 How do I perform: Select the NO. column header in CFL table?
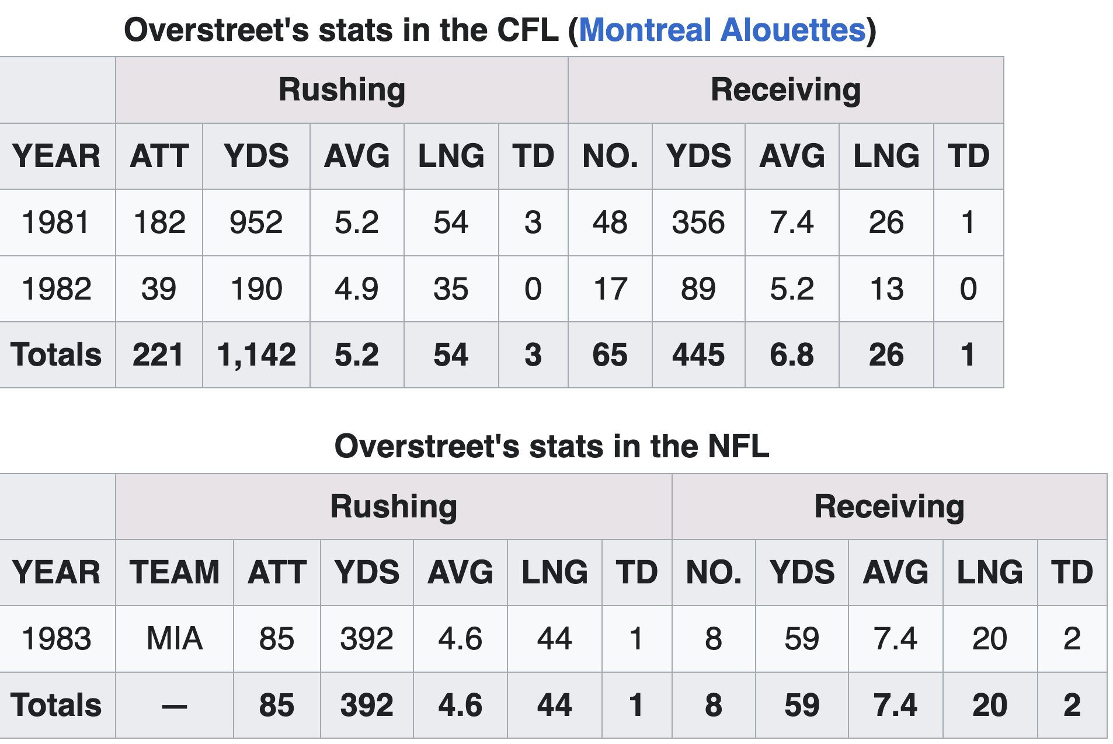pos(610,157)
